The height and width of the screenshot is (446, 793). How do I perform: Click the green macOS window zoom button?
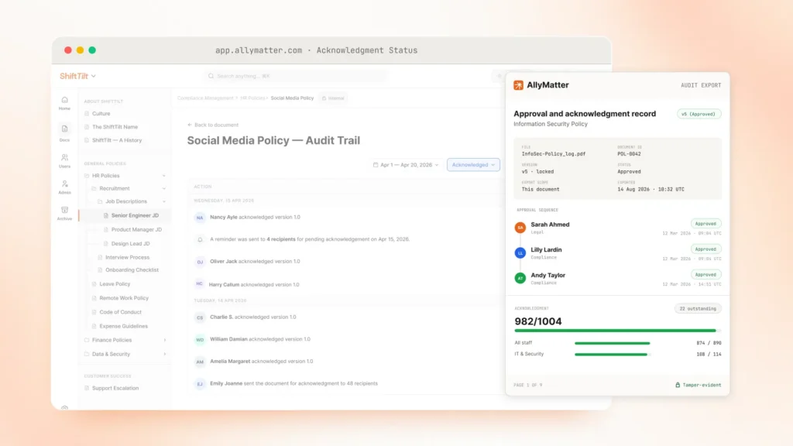pos(92,50)
